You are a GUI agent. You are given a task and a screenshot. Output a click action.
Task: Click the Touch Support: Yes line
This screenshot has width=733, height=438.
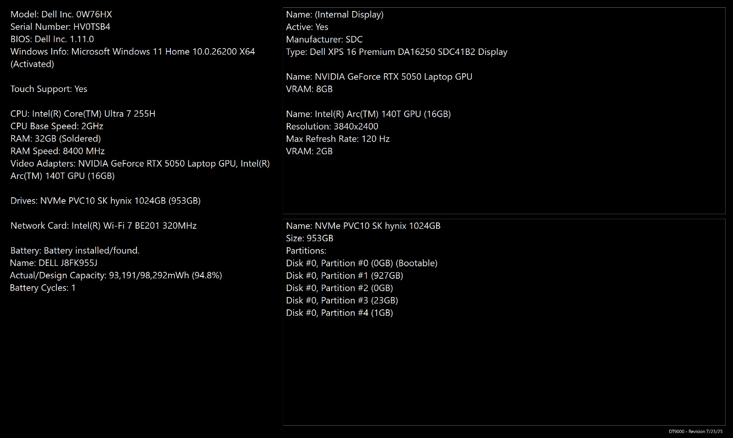click(49, 89)
